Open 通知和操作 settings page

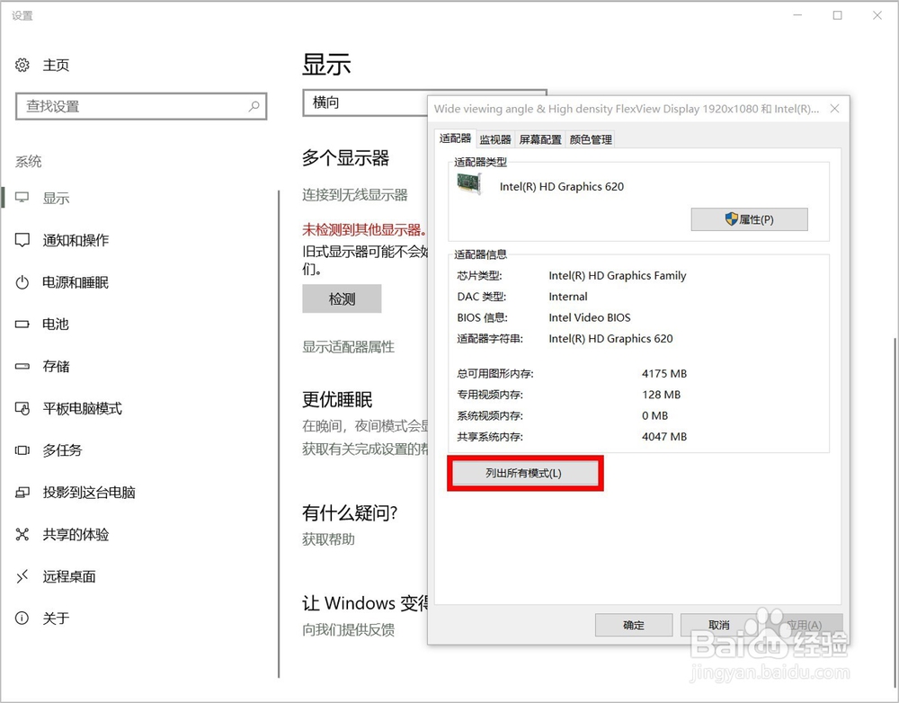(x=76, y=240)
